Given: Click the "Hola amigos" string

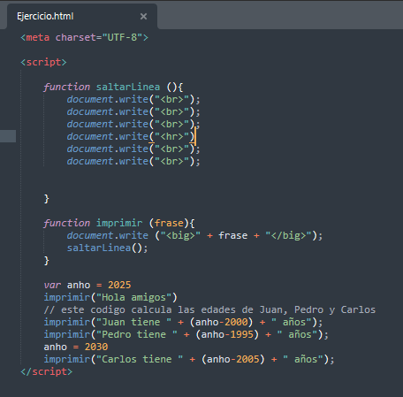Looking at the screenshot, I should tap(134, 297).
